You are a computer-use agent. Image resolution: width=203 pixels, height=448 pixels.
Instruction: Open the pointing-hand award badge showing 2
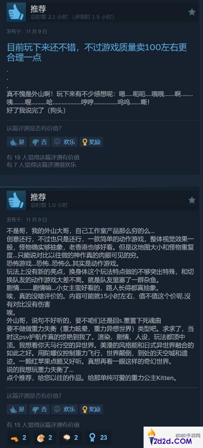click(18, 438)
